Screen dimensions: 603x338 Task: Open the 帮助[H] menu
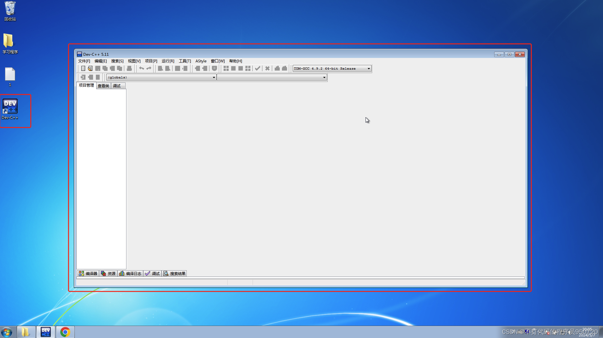click(x=236, y=61)
